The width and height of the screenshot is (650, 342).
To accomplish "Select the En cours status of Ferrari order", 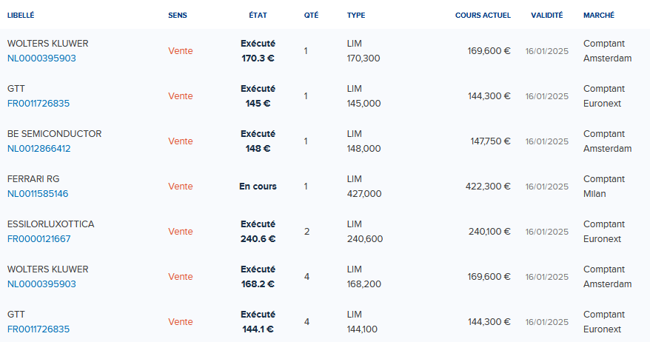I will 258,187.
